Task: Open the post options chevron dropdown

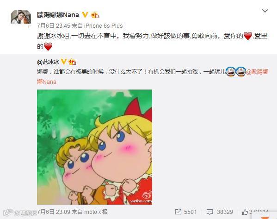Action: pyautogui.click(x=265, y=11)
